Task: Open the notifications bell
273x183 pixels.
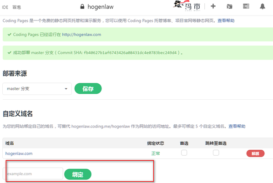Action: pos(263,6)
